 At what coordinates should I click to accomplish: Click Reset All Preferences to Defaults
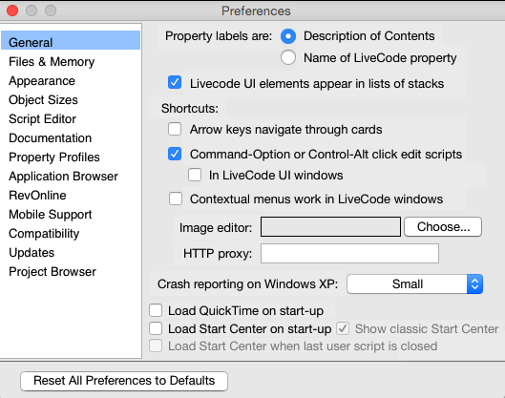(x=124, y=381)
